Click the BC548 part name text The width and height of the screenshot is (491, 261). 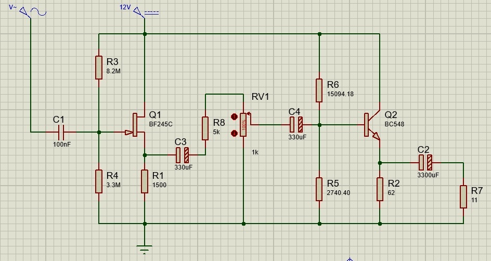(394, 124)
